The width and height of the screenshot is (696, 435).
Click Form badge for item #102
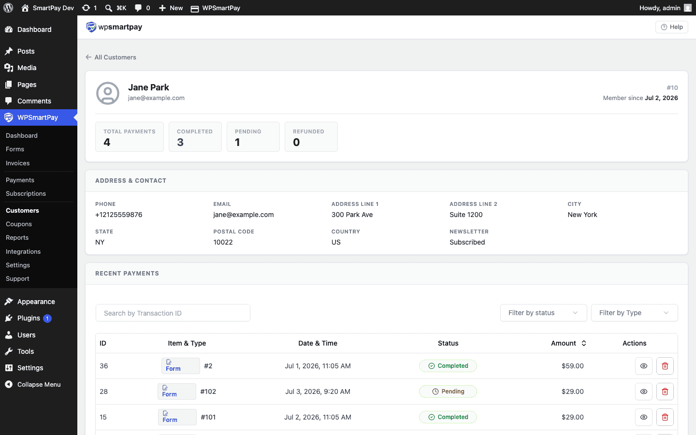point(177,391)
